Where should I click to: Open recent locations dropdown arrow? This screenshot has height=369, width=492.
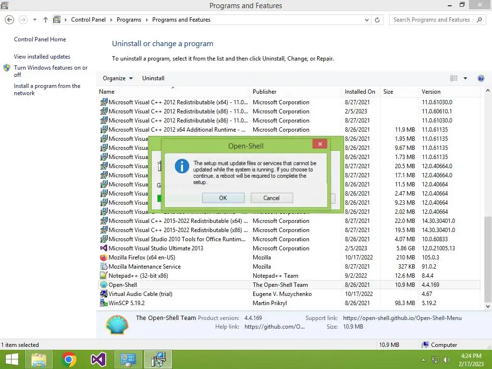pyautogui.click(x=35, y=20)
